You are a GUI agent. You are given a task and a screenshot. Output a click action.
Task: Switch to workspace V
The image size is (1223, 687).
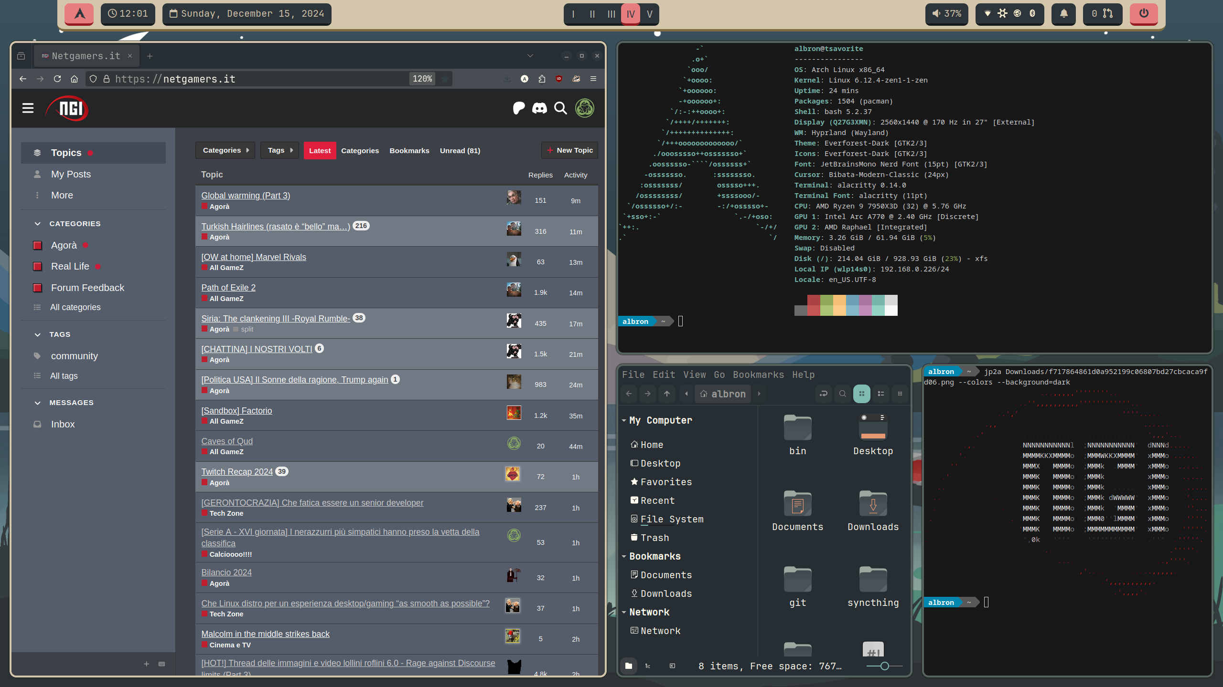[650, 14]
